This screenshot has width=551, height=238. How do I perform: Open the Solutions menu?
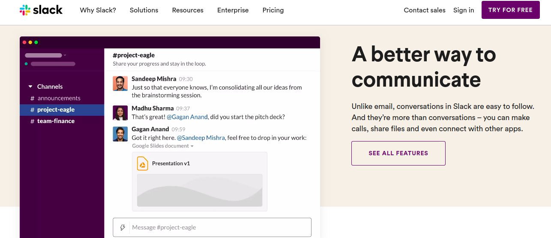pos(144,10)
